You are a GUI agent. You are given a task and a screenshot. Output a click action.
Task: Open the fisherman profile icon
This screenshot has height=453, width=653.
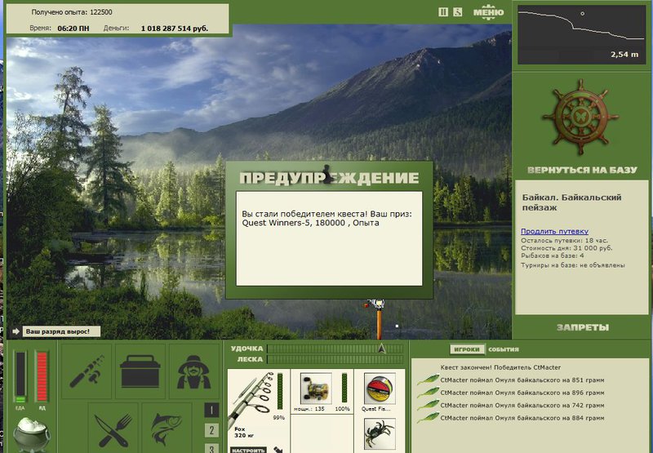(x=193, y=371)
